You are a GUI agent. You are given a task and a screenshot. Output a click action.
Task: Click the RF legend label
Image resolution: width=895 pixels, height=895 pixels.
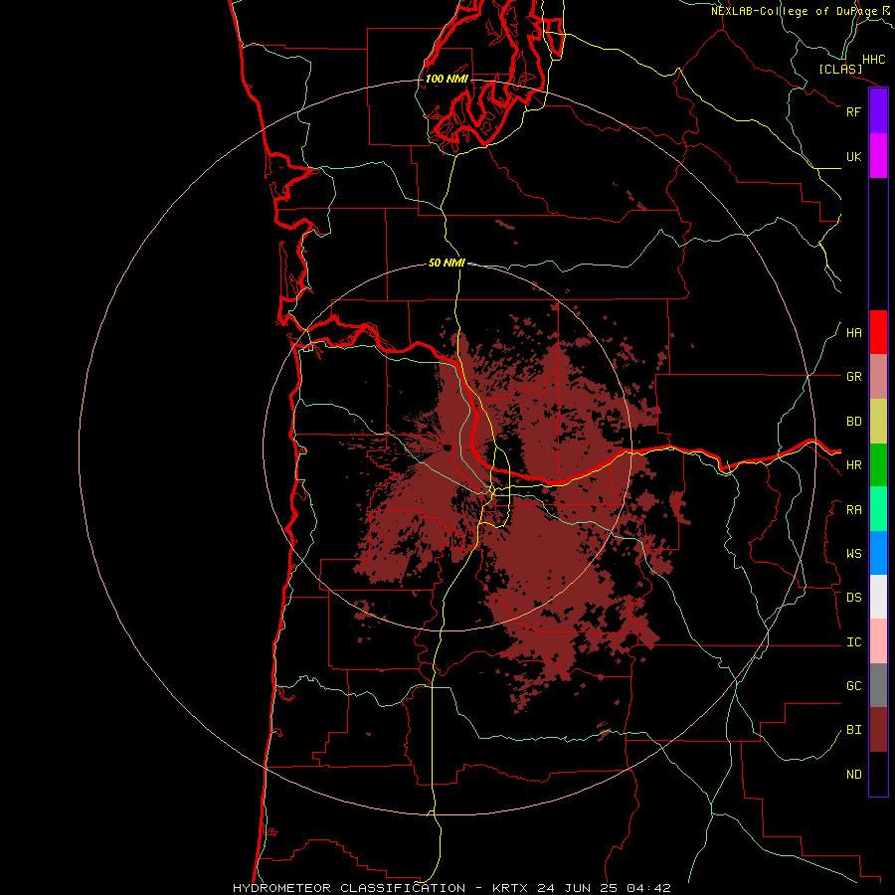(x=853, y=111)
